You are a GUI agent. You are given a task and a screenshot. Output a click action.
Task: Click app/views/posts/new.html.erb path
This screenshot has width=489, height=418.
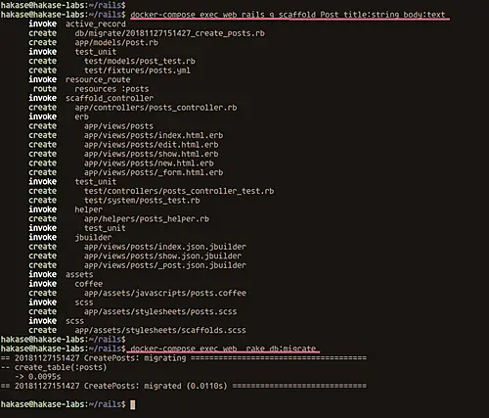(x=149, y=163)
